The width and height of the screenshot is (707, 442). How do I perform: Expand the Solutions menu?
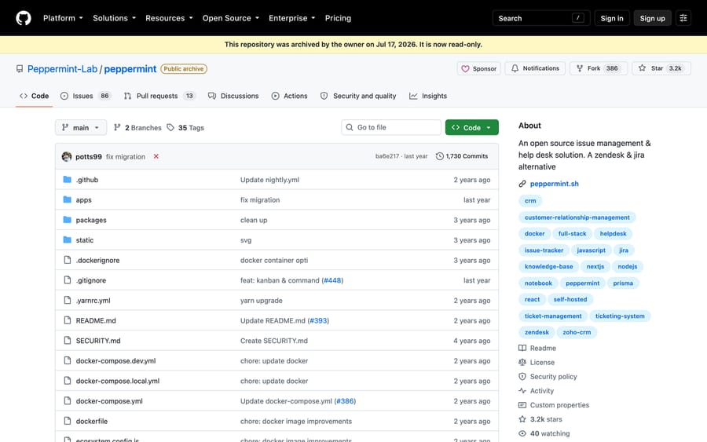(114, 18)
